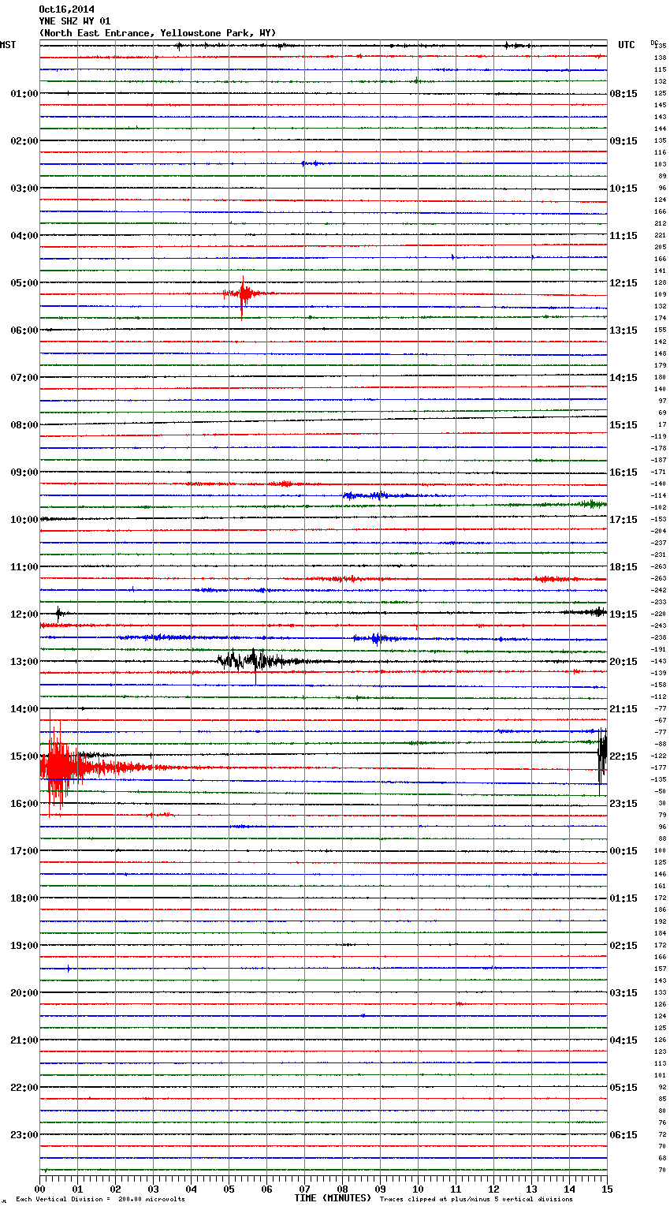This screenshot has width=670, height=1210.
Task: Click the MST hour label '18:00'
Action: click(x=24, y=898)
